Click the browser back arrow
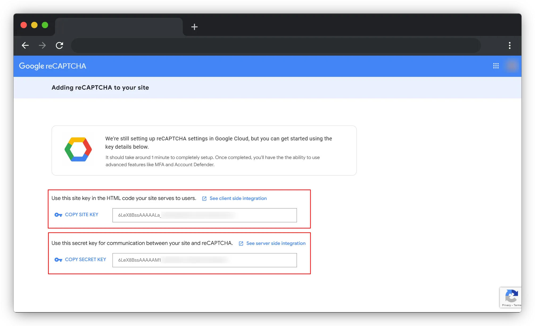This screenshot has width=535, height=326. (x=25, y=45)
